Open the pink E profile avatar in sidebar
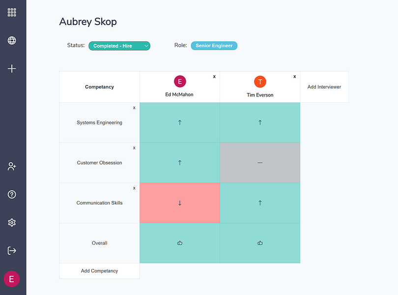This screenshot has width=398, height=295. [x=12, y=279]
